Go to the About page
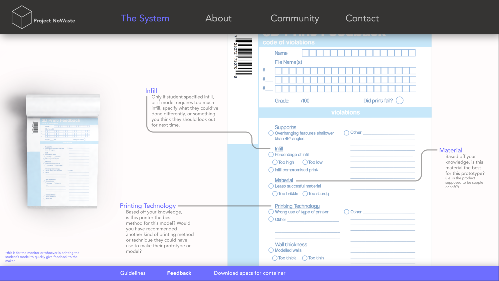 [218, 18]
